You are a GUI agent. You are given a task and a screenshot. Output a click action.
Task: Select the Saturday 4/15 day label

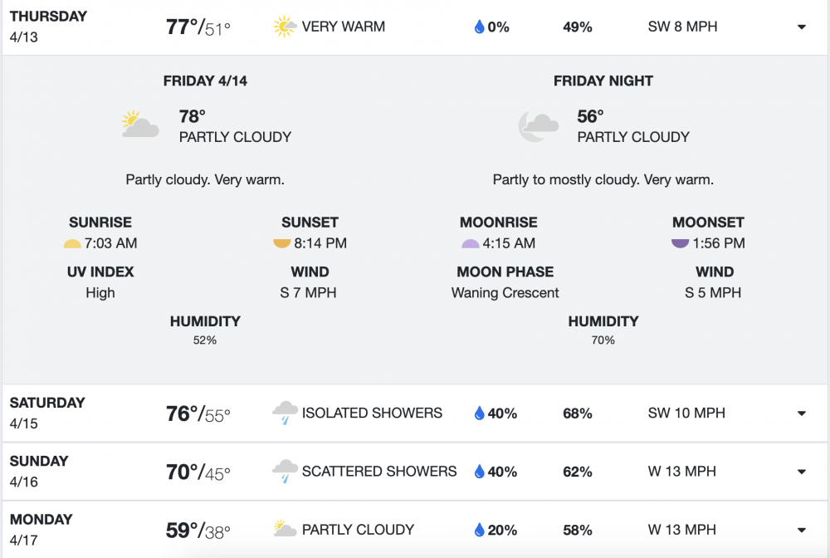pyautogui.click(x=47, y=413)
